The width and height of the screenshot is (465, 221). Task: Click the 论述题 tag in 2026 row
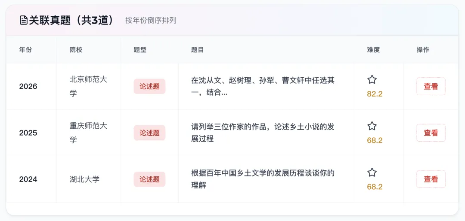coord(149,86)
